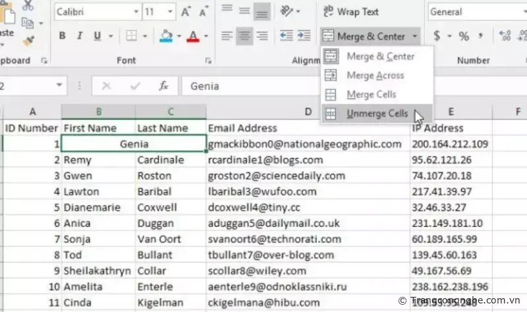
Task: Align text to the right
Action: coord(262,36)
